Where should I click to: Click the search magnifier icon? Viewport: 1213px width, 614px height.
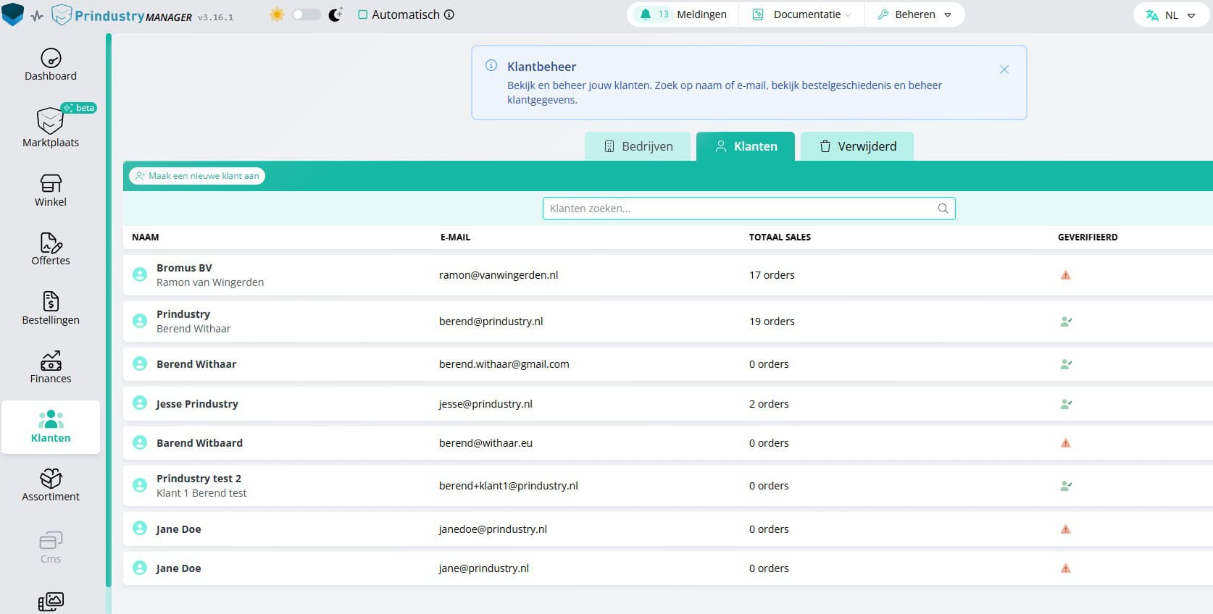(x=943, y=209)
